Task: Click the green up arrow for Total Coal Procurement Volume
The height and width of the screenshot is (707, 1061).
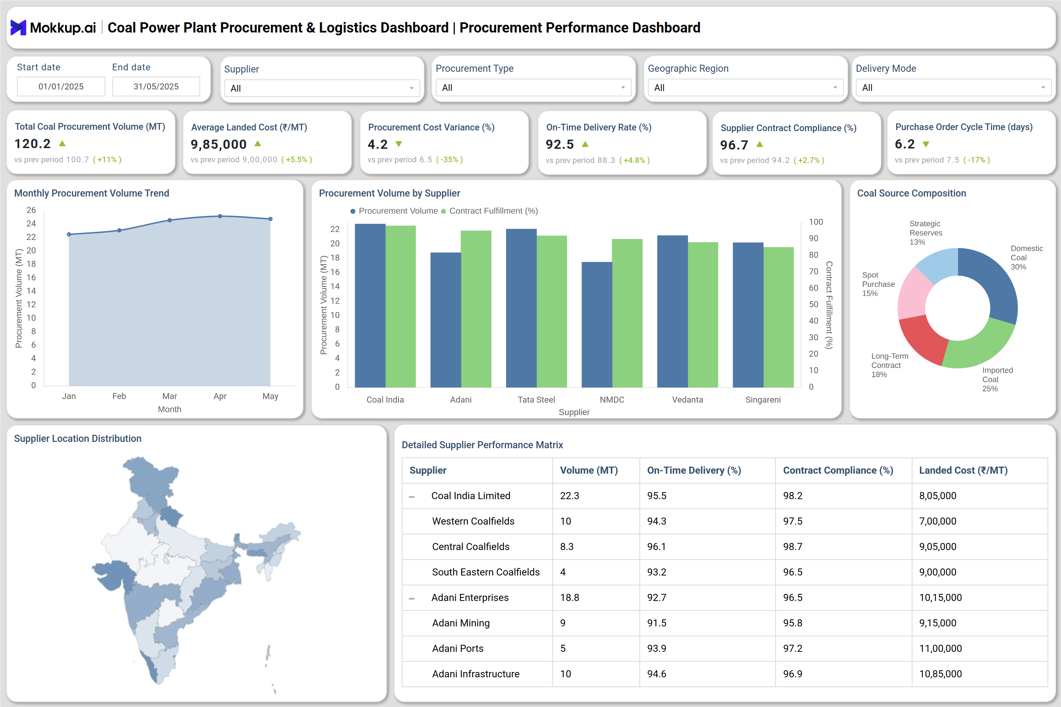Action: (62, 144)
